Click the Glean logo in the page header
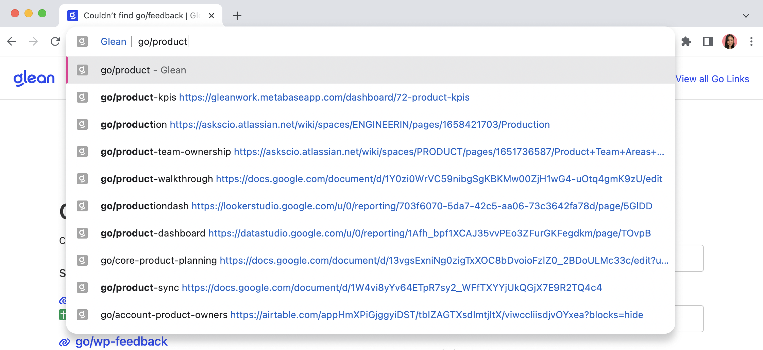This screenshot has height=350, width=763. pyautogui.click(x=34, y=77)
